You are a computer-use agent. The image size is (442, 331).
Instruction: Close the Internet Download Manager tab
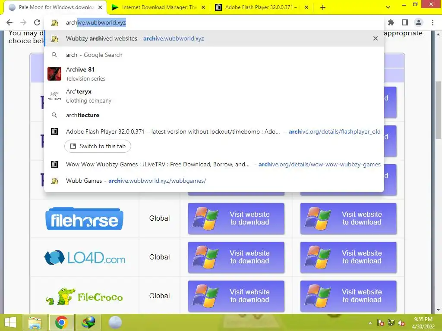coord(203,7)
